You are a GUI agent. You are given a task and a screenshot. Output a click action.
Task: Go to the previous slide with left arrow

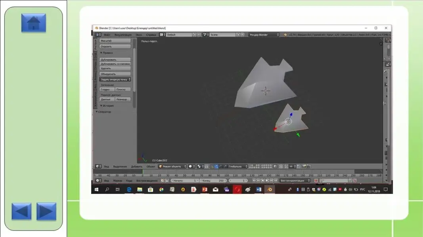tap(21, 211)
